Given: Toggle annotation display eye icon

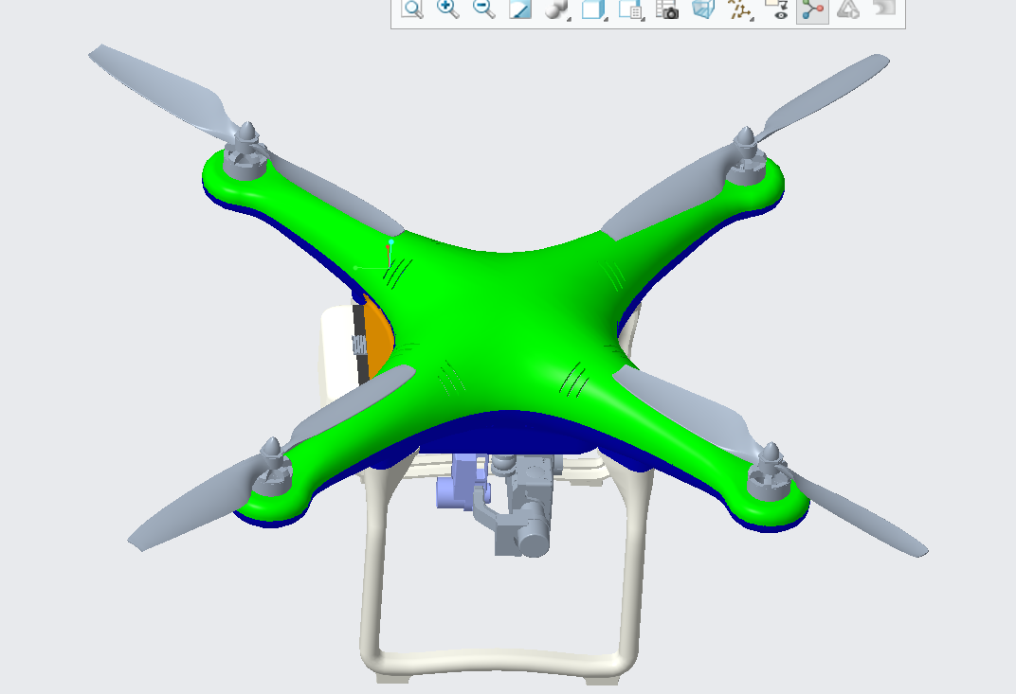Looking at the screenshot, I should [775, 9].
